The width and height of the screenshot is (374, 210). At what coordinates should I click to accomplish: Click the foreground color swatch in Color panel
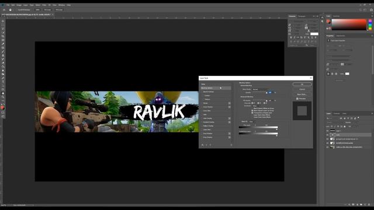coord(328,22)
